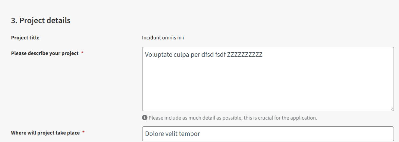This screenshot has height=142, width=399.
Task: Focus the Where will project take place field
Action: 268,134
